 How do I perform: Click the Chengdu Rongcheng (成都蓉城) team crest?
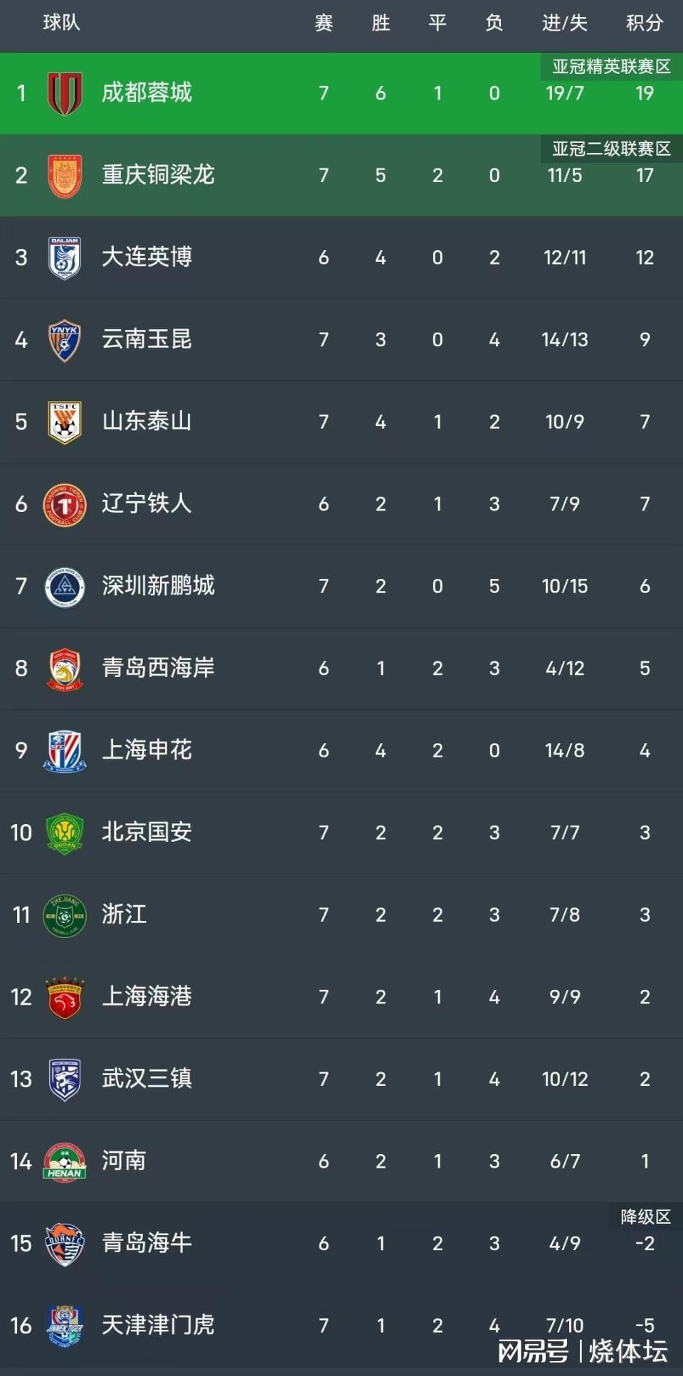65,93
